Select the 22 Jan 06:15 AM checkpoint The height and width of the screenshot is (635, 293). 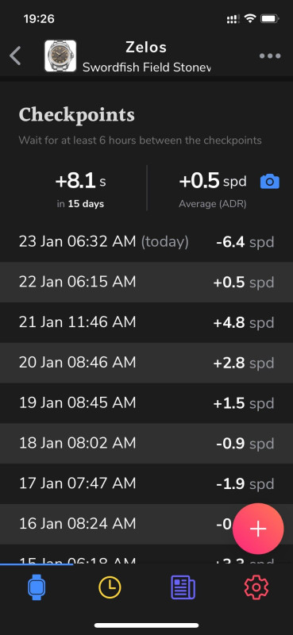(146, 283)
